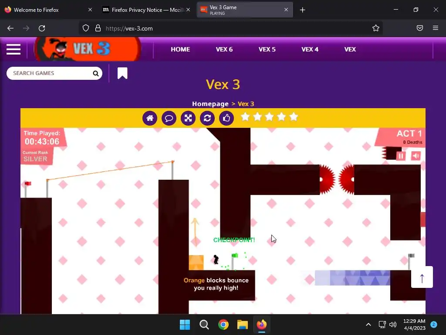
Task: Open tracking protection shield icon
Action: [86, 28]
